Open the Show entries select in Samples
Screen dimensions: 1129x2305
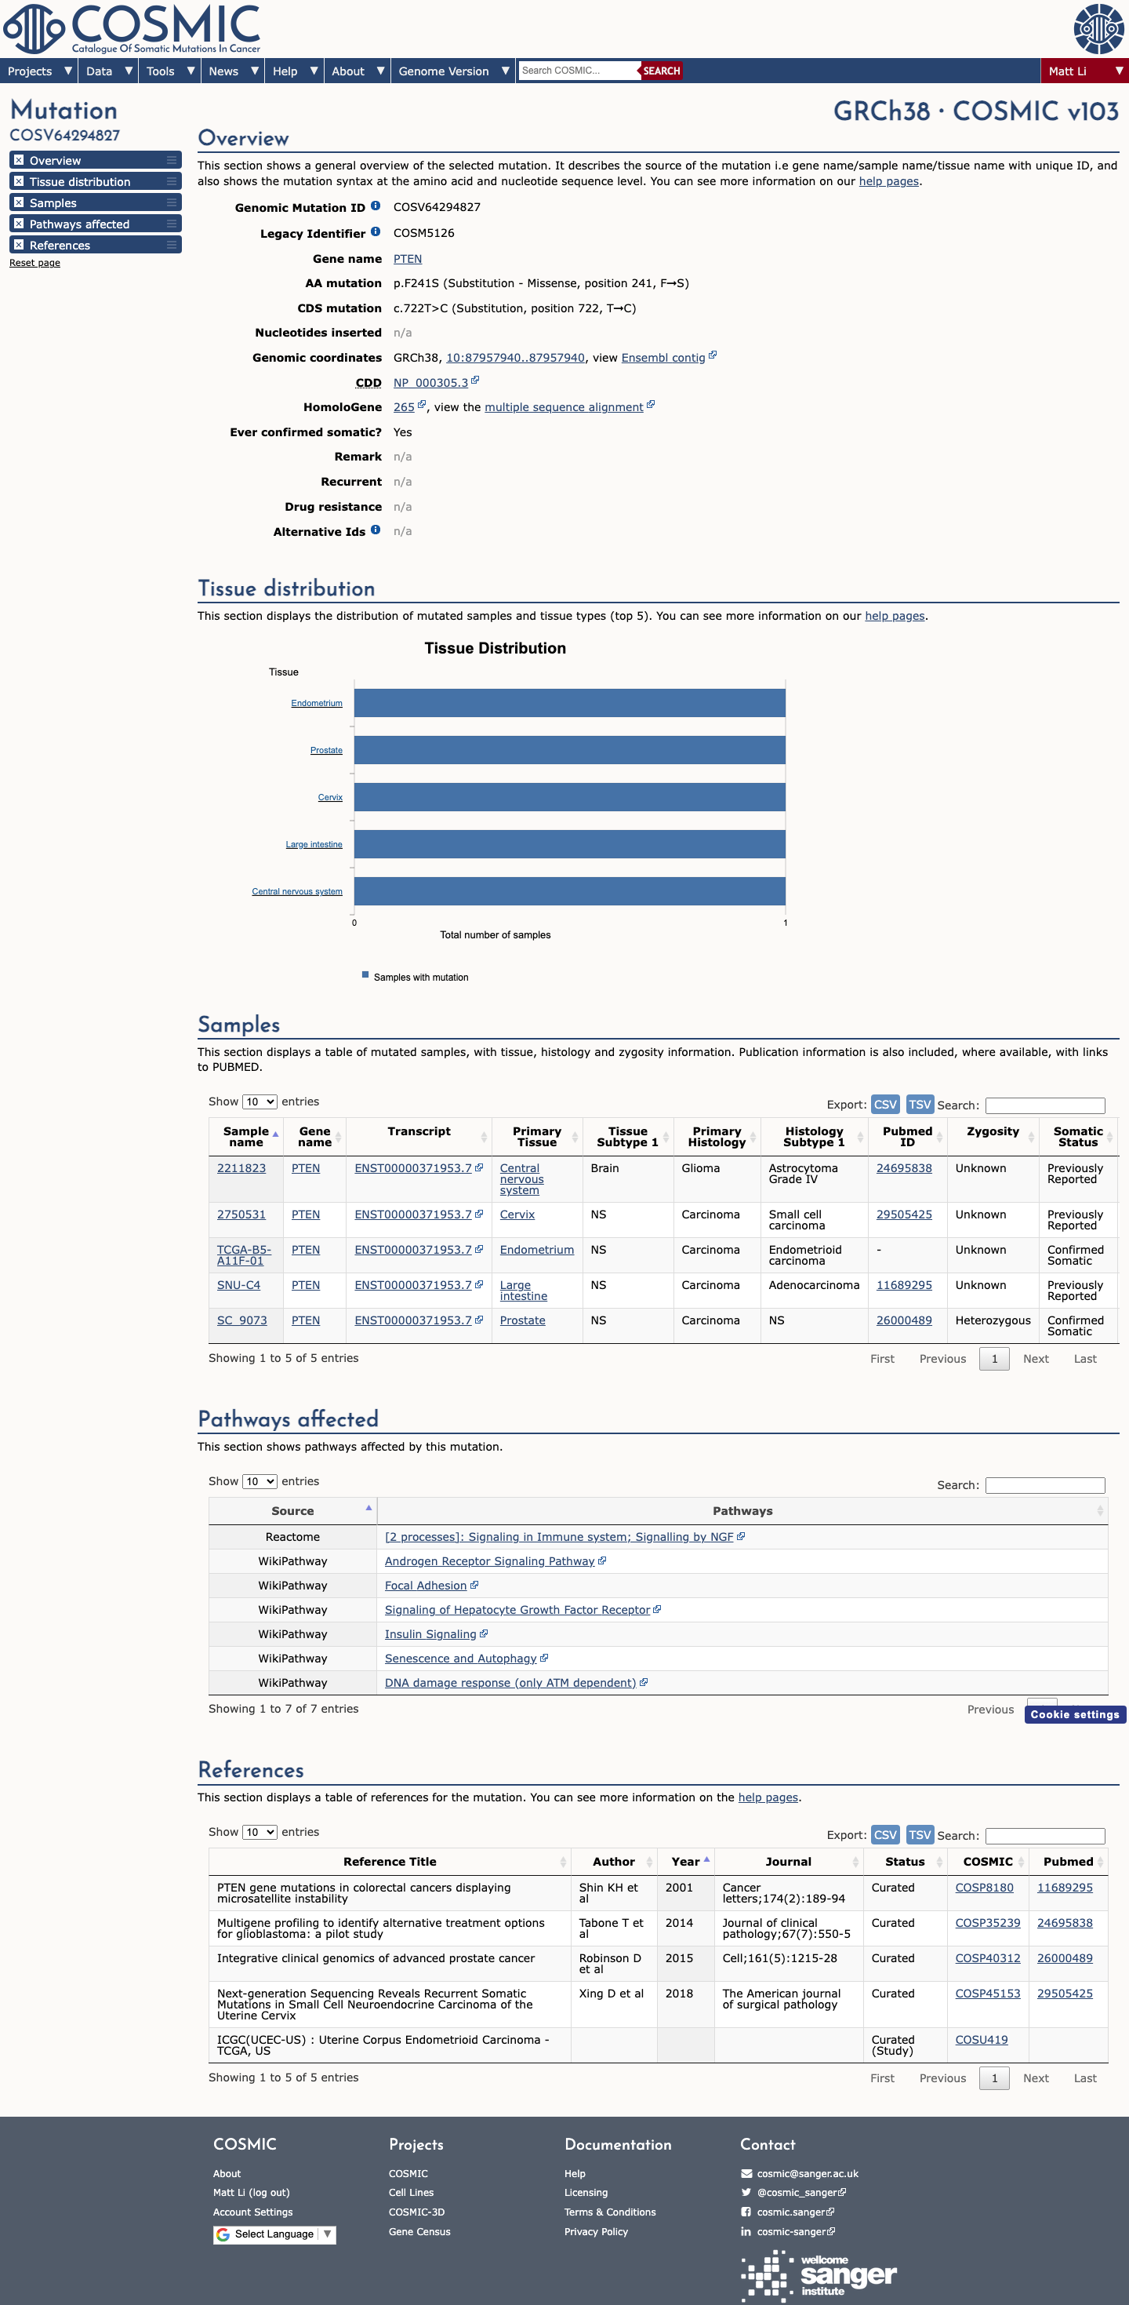pos(260,1102)
